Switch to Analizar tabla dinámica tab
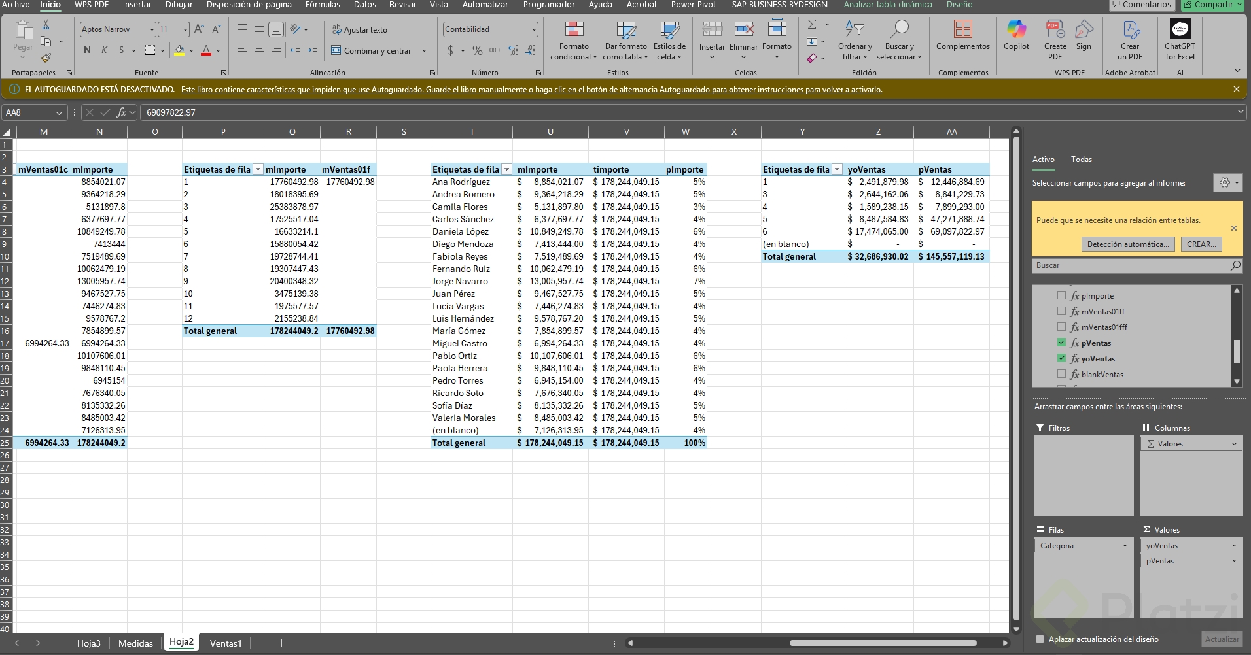Viewport: 1251px width, 655px height. pos(887,5)
